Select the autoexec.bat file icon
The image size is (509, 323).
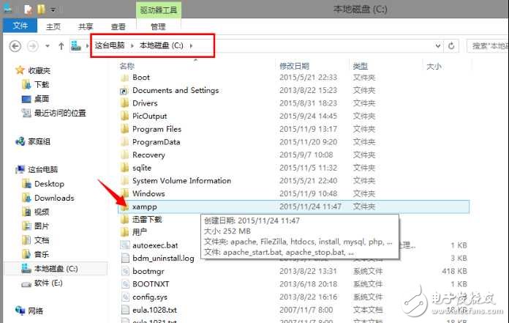click(x=125, y=245)
